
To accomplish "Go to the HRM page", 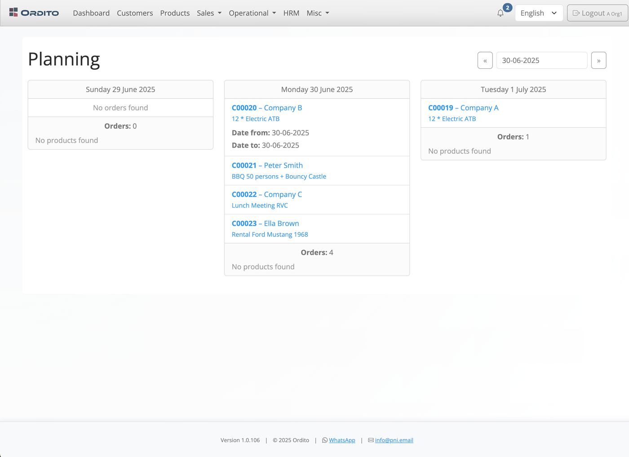I will (291, 13).
